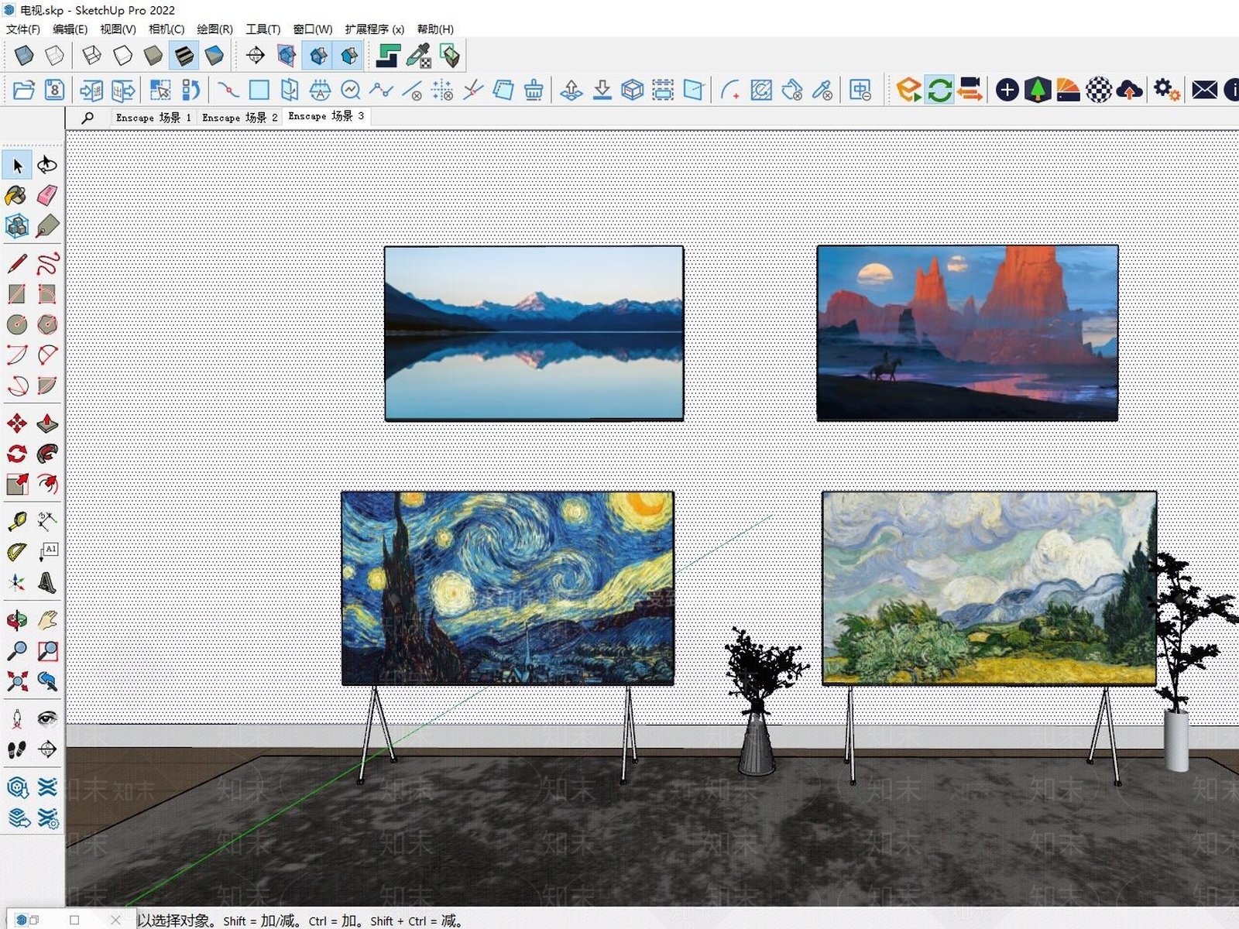This screenshot has height=929, width=1239.
Task: Switch to the Enscape 场景 2 tab
Action: click(x=239, y=118)
